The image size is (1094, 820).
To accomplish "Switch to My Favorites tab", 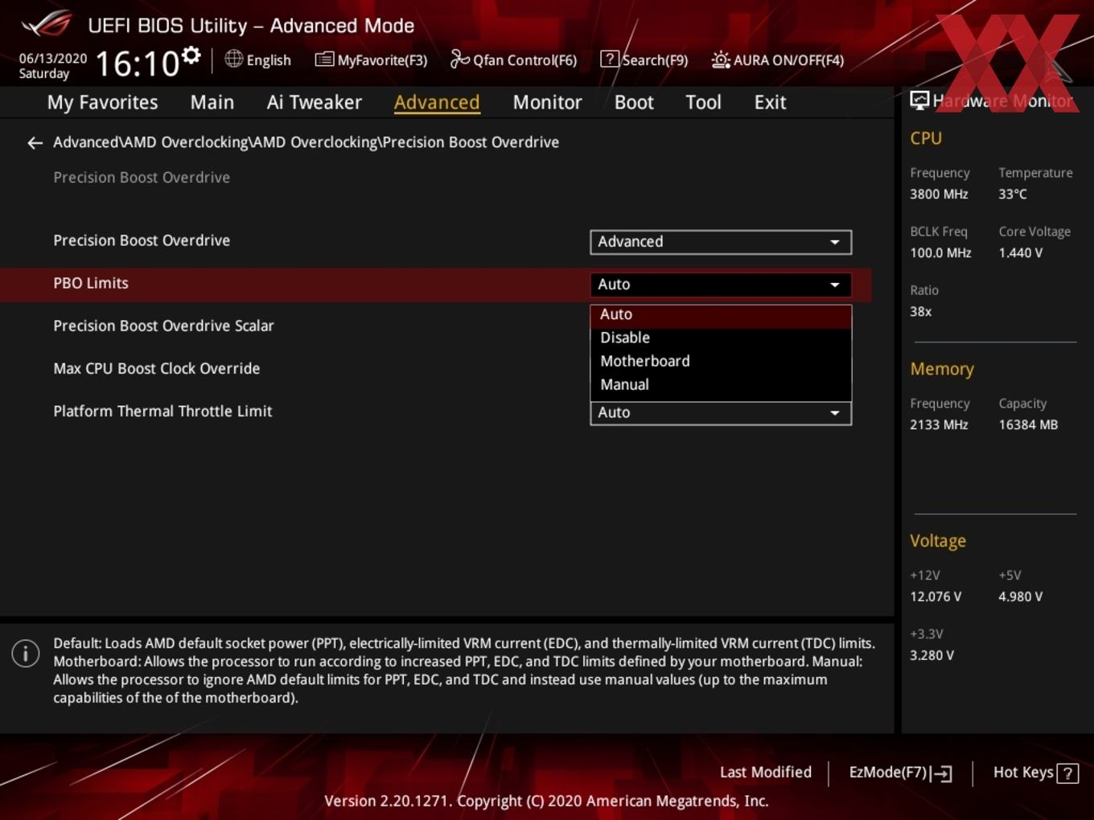I will tap(102, 102).
